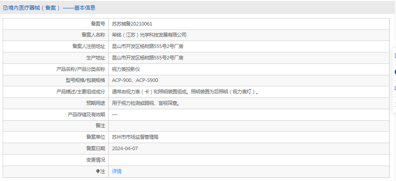The image size is (396, 181).
Task: Click the 产品描述/主要组成成分 label
Action: [x=80, y=92]
